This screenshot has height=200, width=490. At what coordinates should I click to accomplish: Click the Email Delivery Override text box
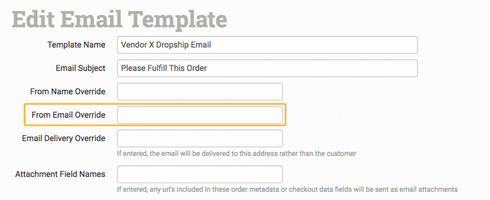point(200,138)
